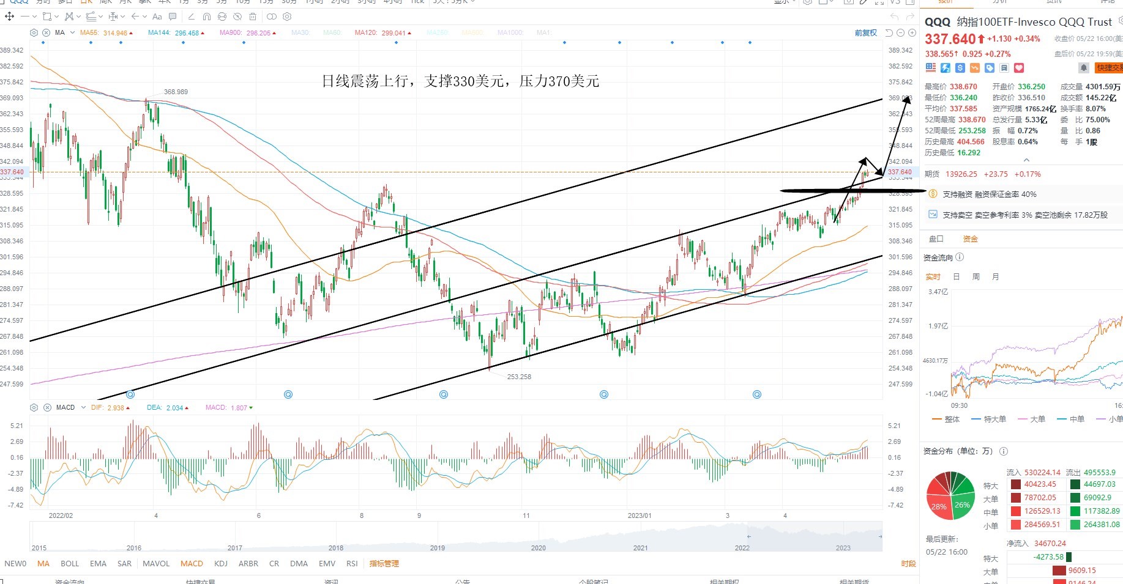The height and width of the screenshot is (584, 1123).
Task: Click the orange 快捷交易 button
Action: point(1109,68)
